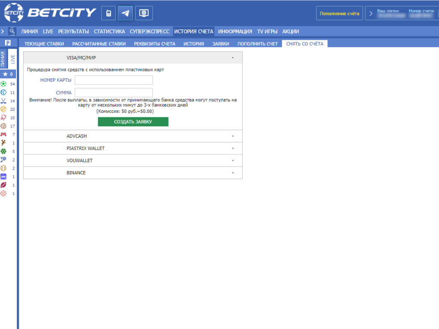Open the Telegram paper plane icon
This screenshot has width=439, height=329.
tap(125, 13)
